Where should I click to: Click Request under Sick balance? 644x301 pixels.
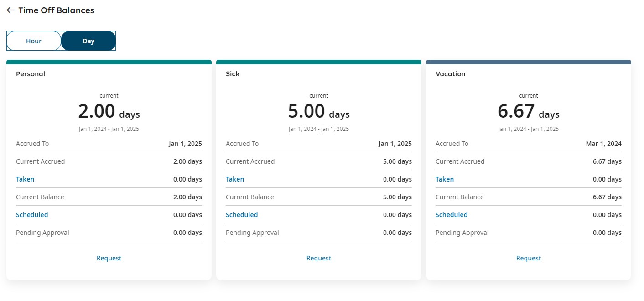[319, 258]
